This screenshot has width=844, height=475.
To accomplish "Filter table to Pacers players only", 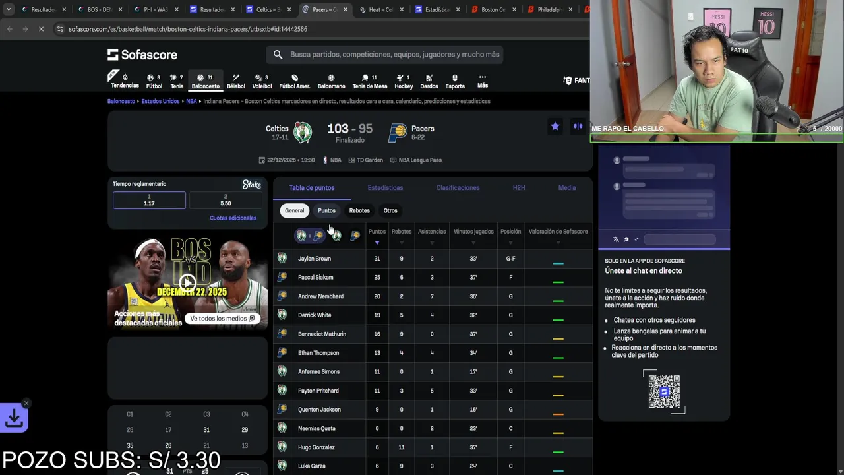I will [355, 236].
